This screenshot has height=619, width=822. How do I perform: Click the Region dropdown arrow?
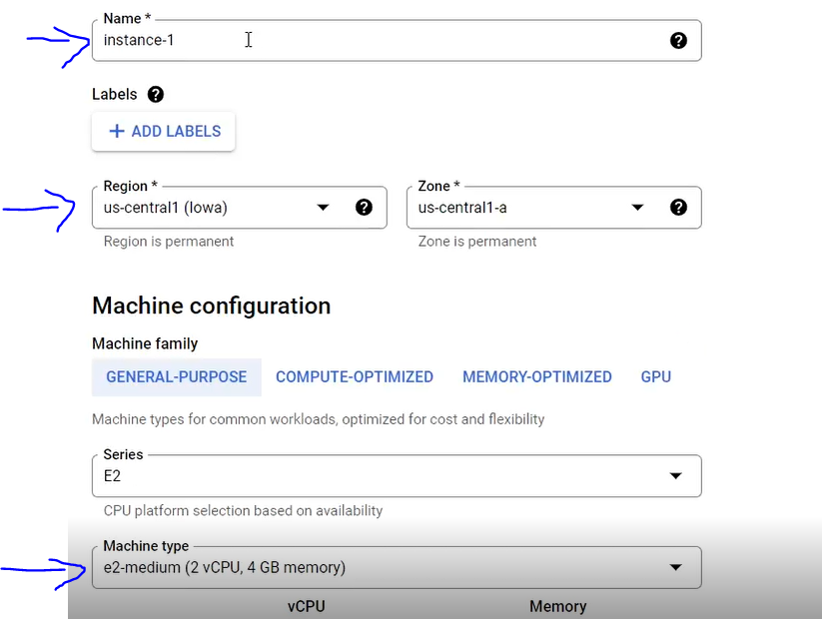(x=323, y=208)
